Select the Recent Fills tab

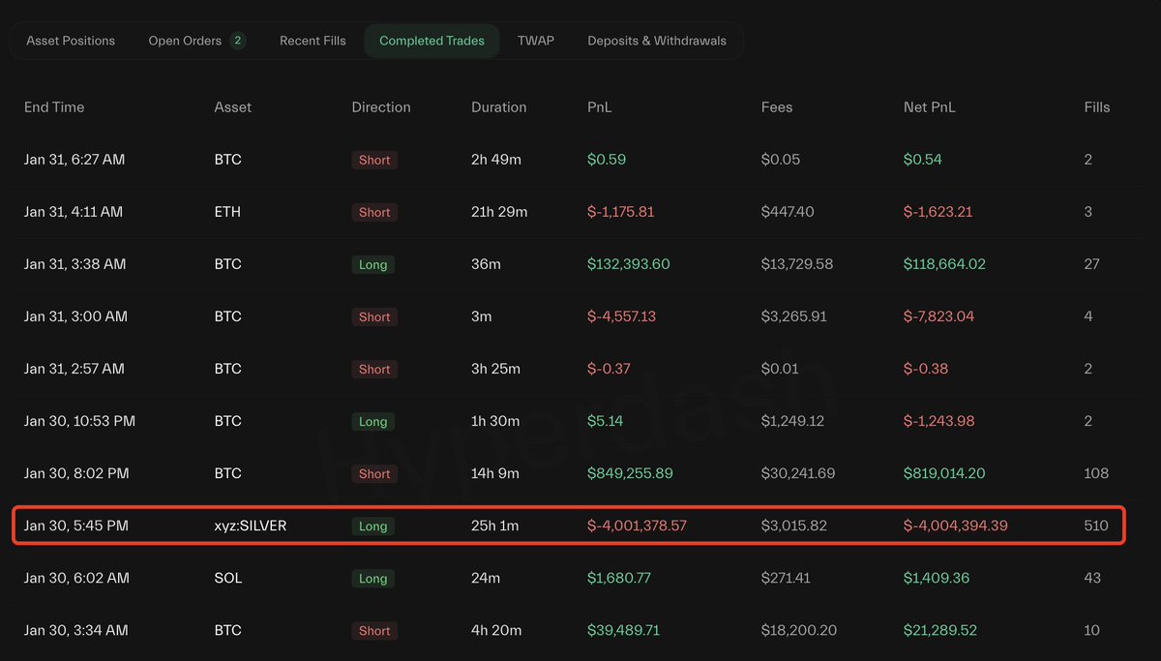coord(313,41)
